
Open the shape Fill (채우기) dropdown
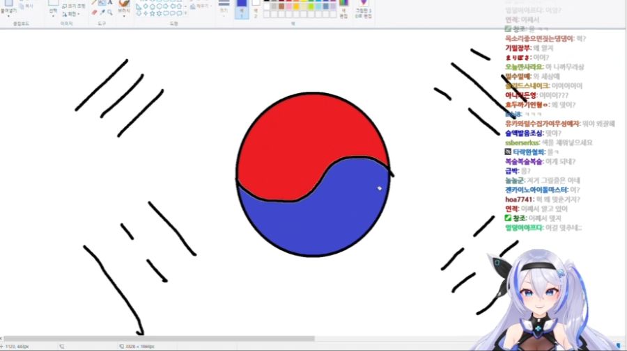(x=201, y=6)
